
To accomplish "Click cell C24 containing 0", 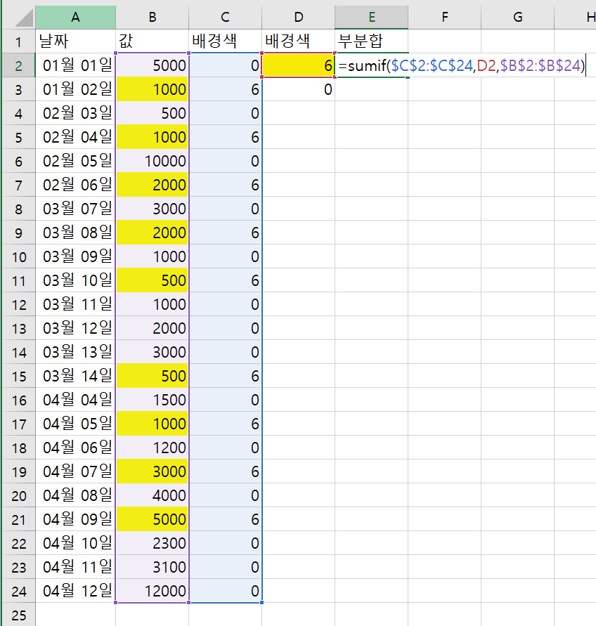I will (226, 591).
